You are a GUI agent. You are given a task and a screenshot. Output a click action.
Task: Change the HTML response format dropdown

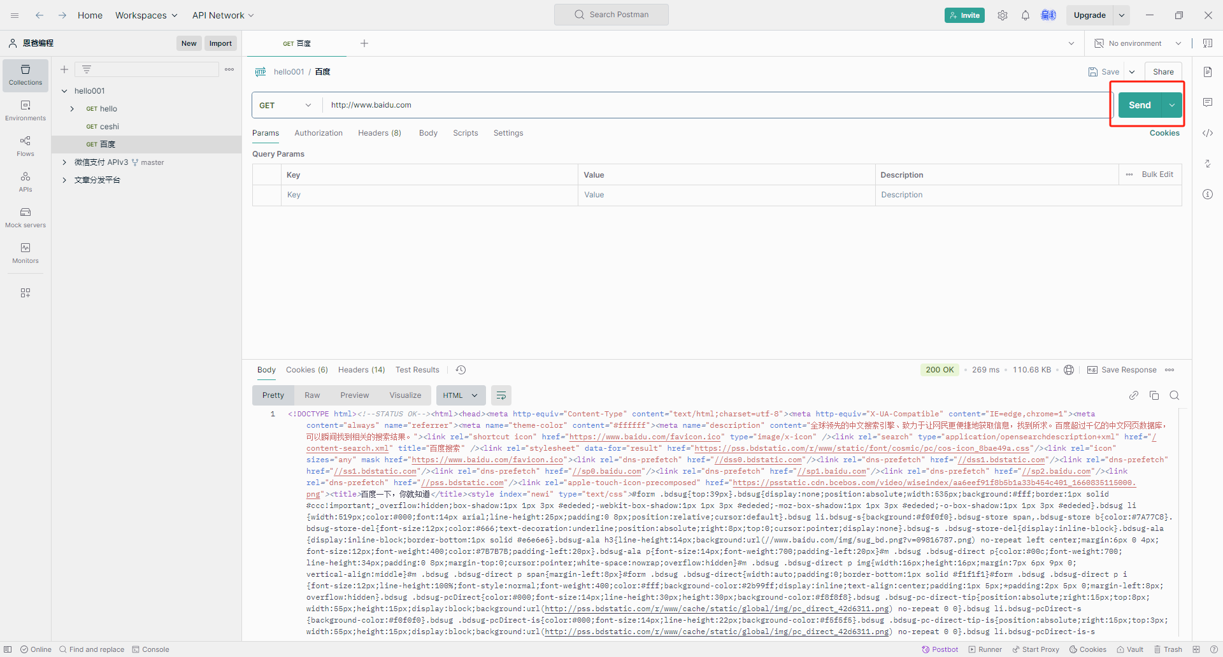461,395
